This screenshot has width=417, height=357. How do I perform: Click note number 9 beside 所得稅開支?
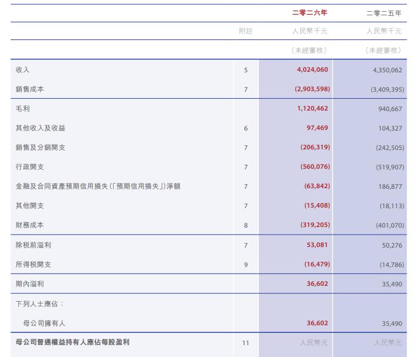(246, 265)
